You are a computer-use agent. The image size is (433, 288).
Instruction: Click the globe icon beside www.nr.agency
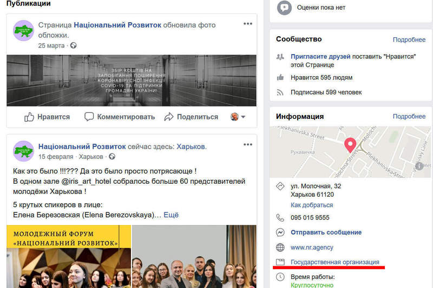tap(280, 247)
